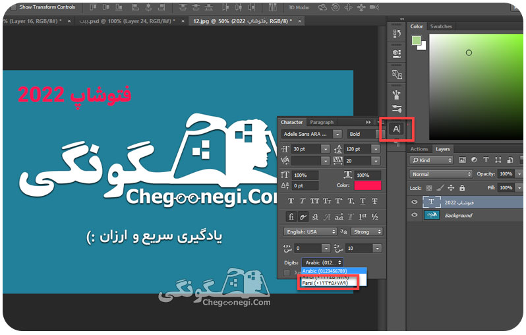
Task: Close the 12.jpg document tab
Action: (x=299, y=21)
